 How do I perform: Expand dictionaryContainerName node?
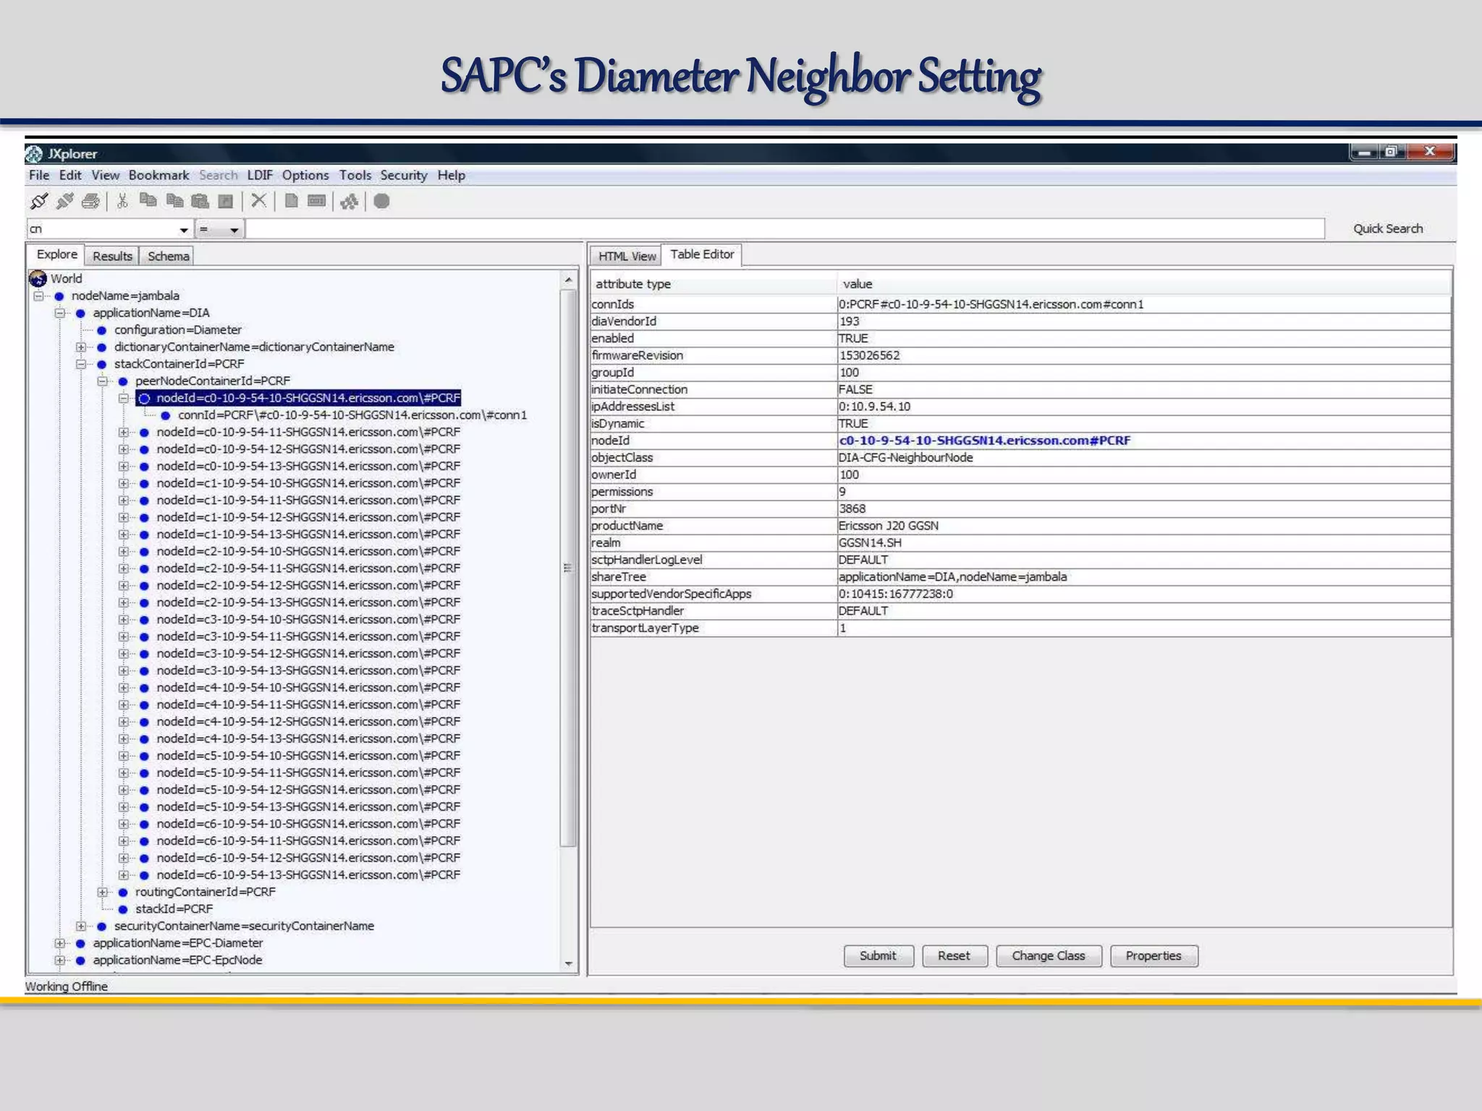click(81, 347)
